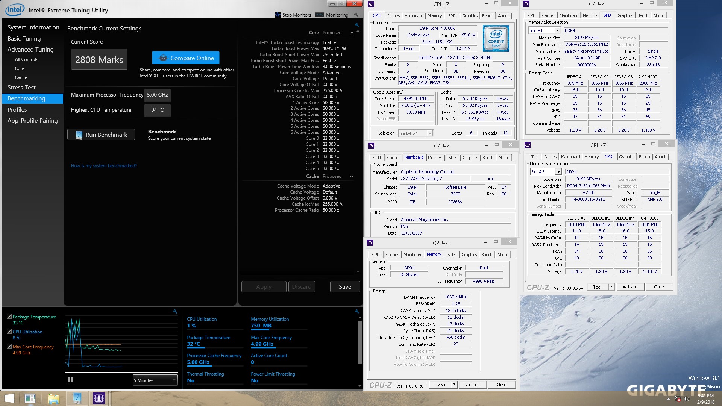Image resolution: width=722 pixels, height=406 pixels.
Task: Click Tools button in CPU-Z Memory window
Action: (441, 385)
